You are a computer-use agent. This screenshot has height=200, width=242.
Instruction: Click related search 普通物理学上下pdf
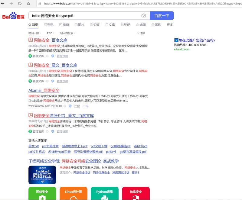pos(75,146)
